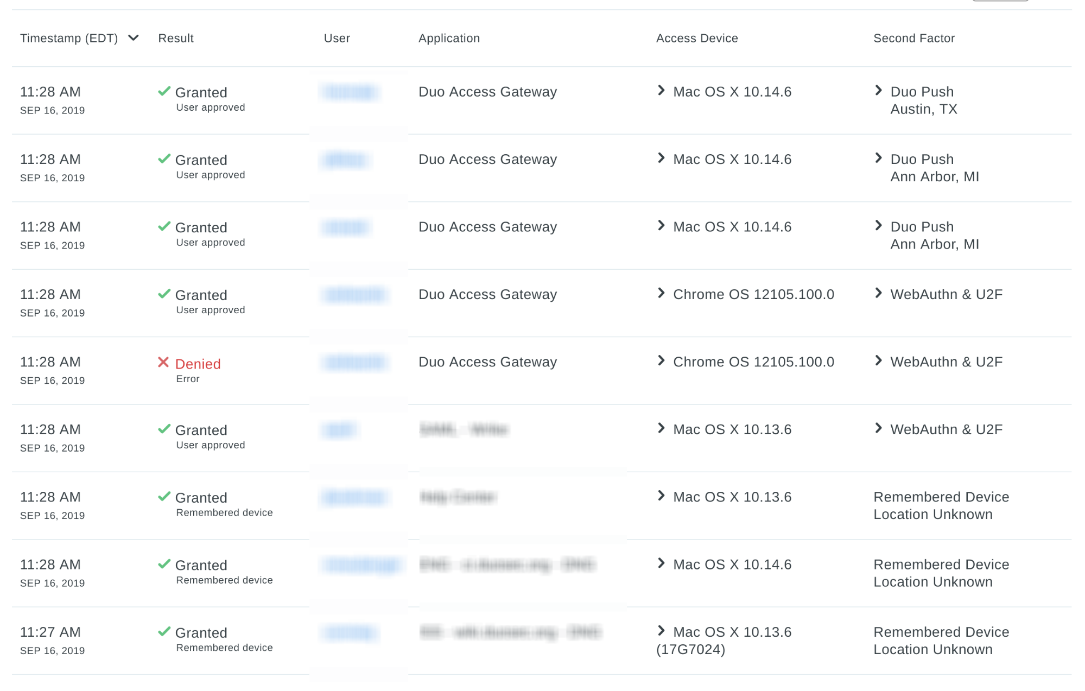Open blurred user link in Austin, TX row
Viewport: 1085px width, 691px height.
tap(350, 92)
